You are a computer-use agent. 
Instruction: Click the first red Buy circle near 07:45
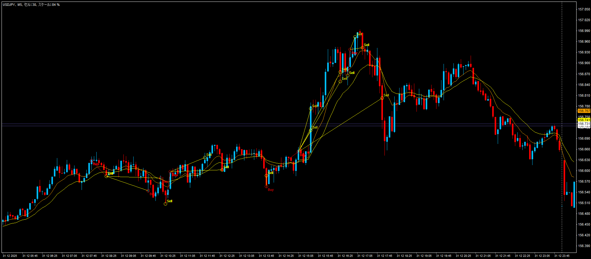[x=91, y=161]
